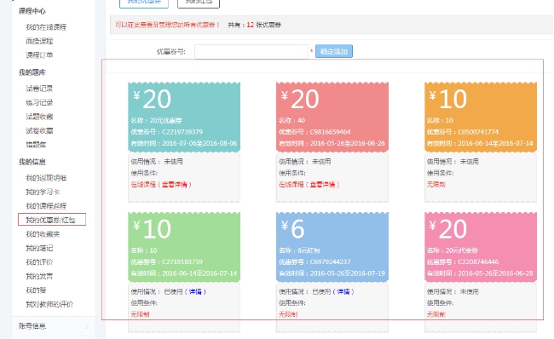This screenshot has height=339, width=554.
Task: Click coupon number C6979244237
Action: (331, 262)
